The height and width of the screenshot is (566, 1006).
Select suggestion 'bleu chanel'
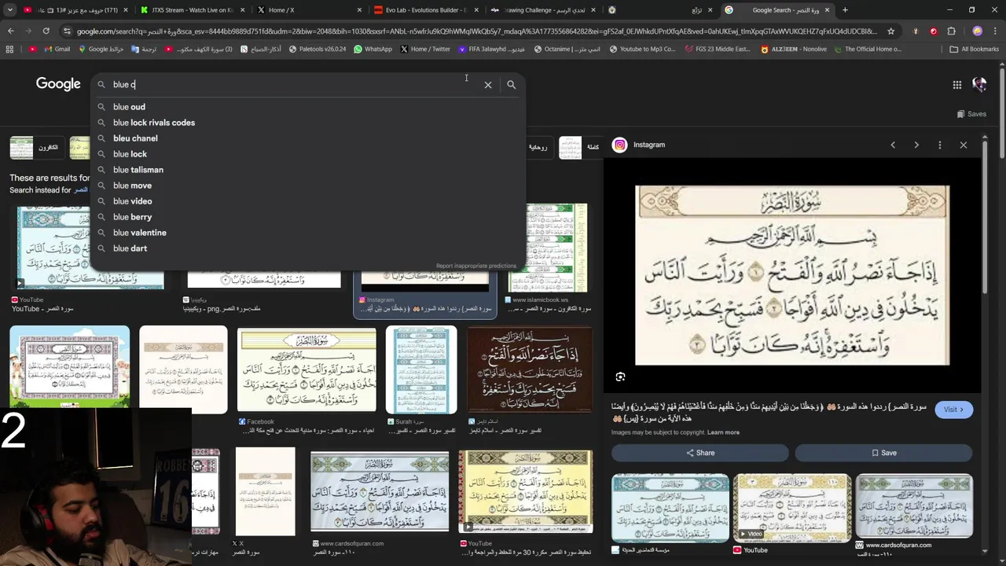pos(307,138)
